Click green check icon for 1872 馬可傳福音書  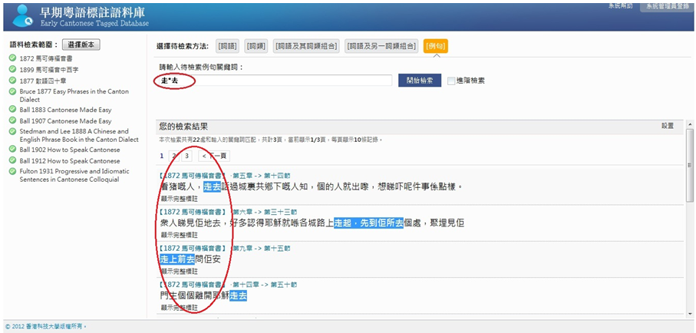tap(13, 58)
